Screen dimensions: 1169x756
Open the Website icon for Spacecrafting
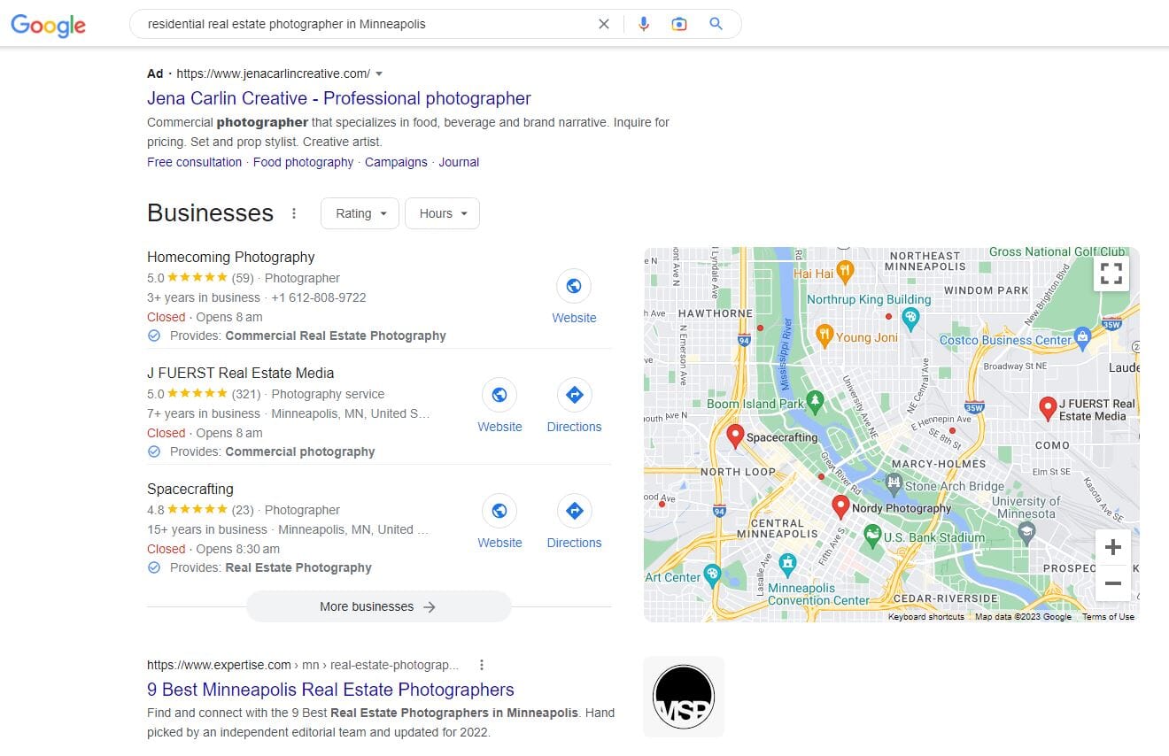coord(499,511)
